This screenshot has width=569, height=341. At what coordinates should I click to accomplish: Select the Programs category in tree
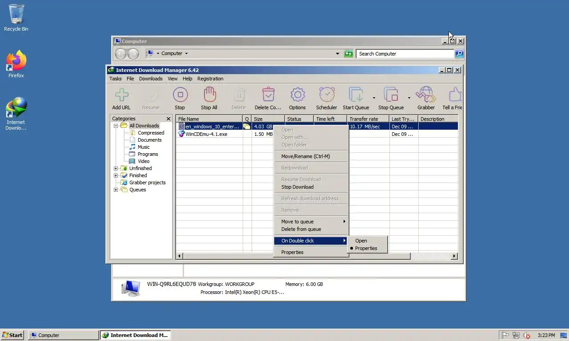tap(148, 154)
